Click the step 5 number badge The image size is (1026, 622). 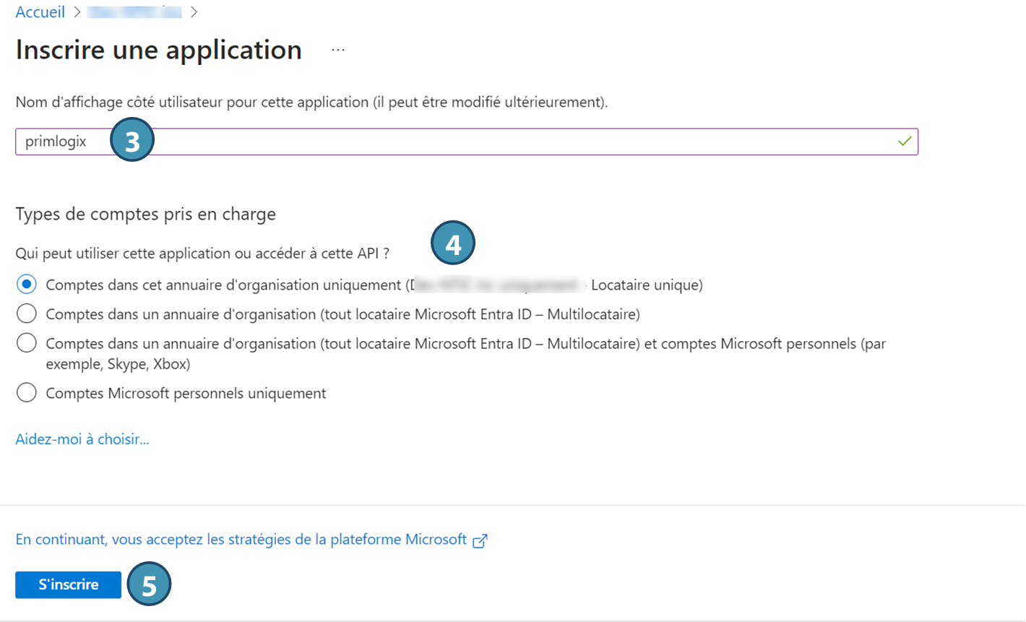pyautogui.click(x=149, y=585)
